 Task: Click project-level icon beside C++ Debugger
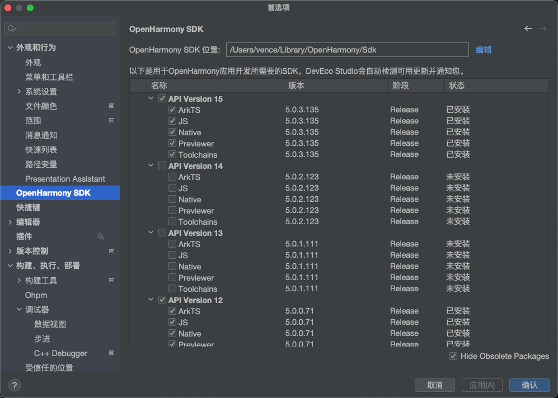tap(111, 353)
